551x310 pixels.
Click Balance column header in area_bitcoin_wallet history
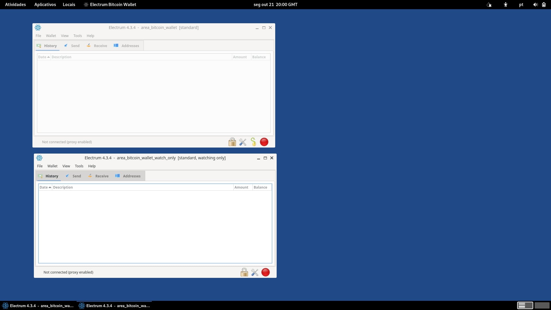point(261,57)
